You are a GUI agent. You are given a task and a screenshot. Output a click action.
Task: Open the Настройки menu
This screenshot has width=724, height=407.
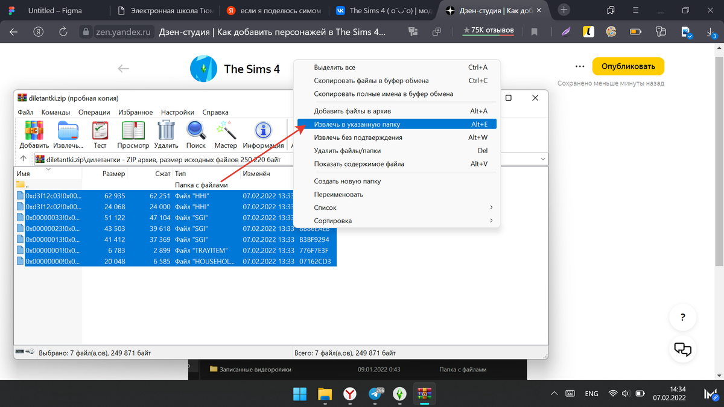coord(177,112)
